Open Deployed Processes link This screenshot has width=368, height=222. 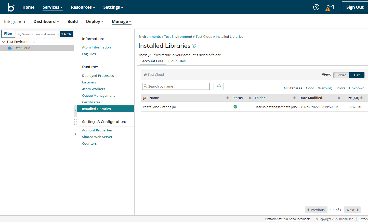click(x=98, y=76)
